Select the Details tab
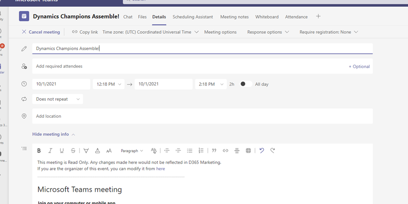 (159, 17)
